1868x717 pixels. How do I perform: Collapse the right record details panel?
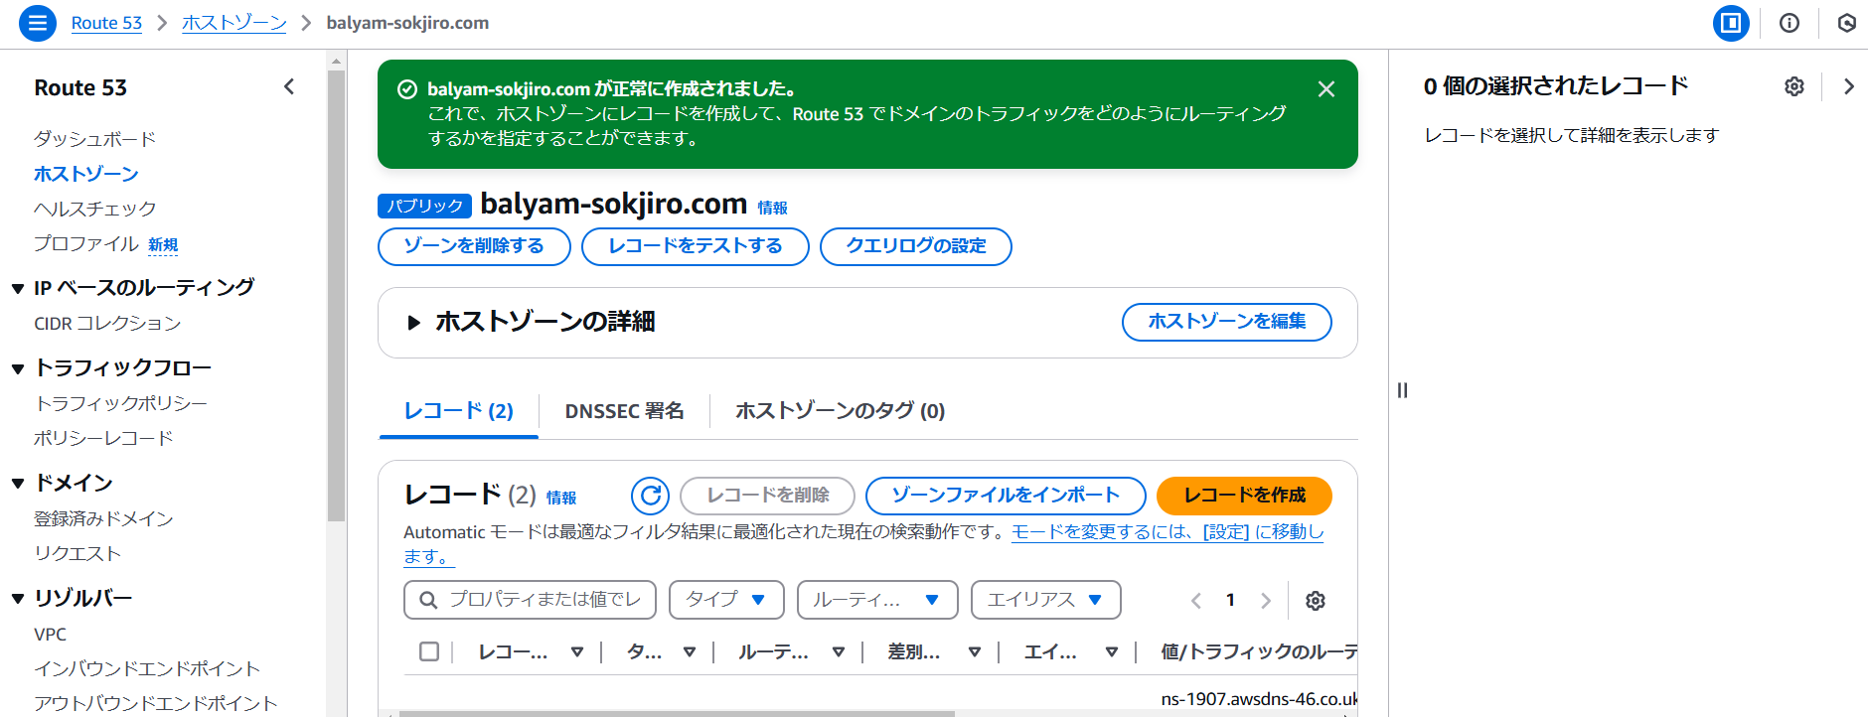click(1849, 86)
